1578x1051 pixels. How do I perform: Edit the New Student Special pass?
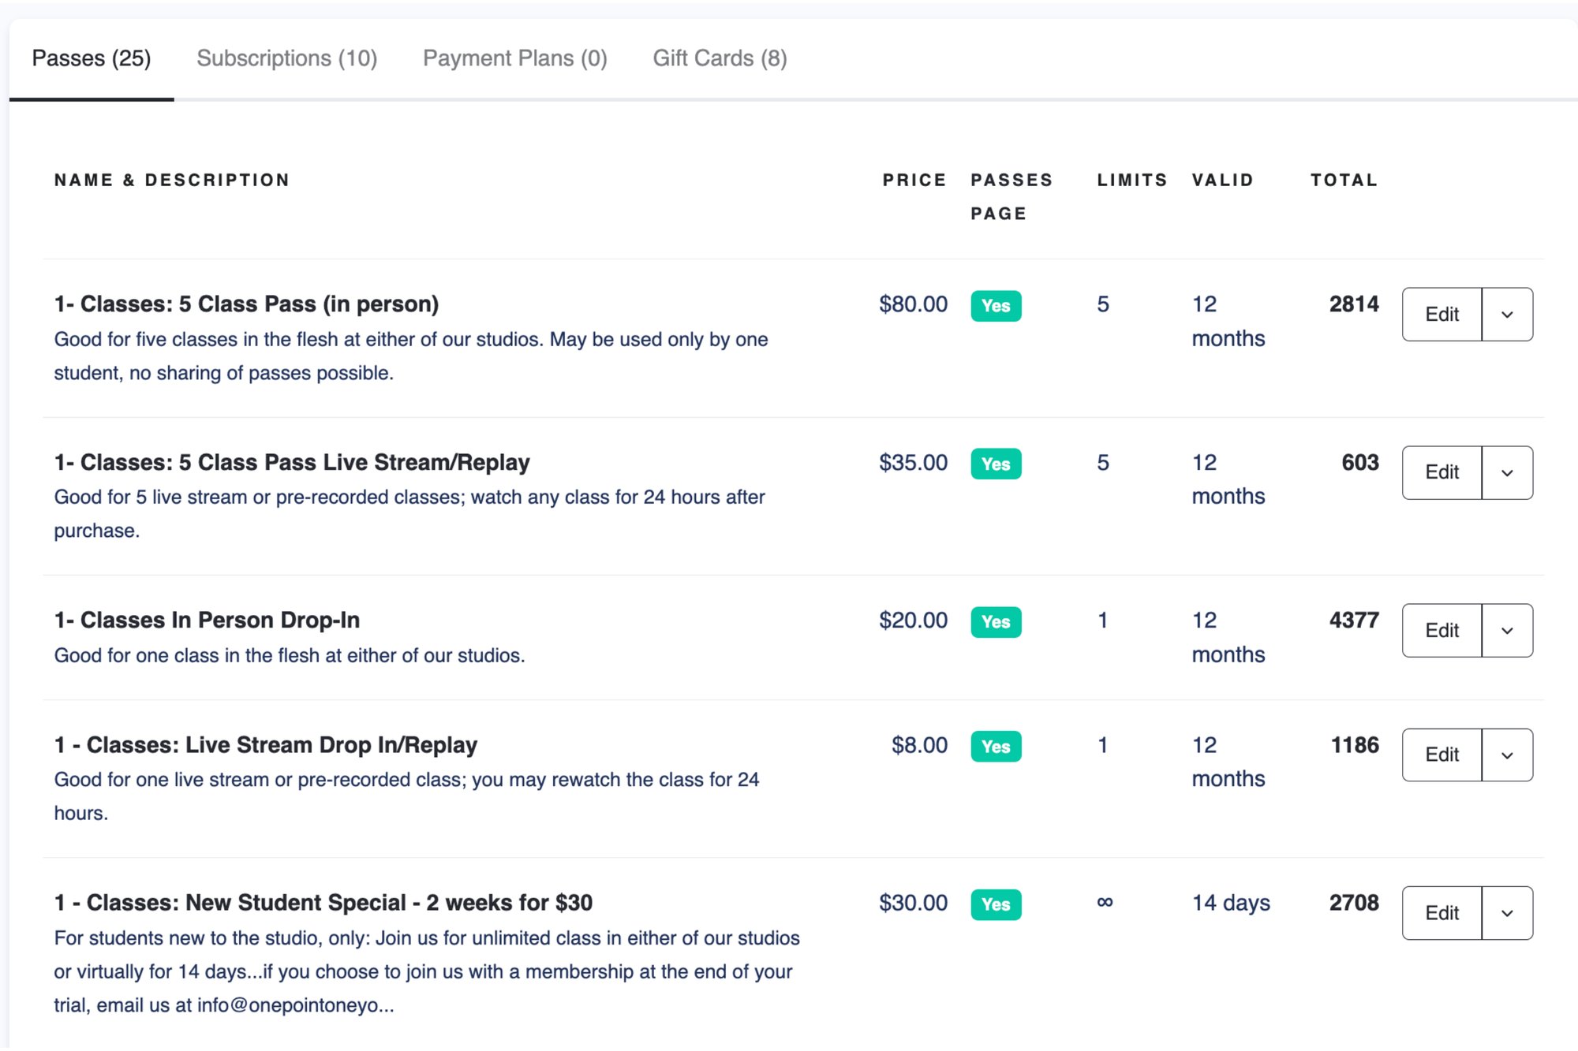click(1442, 913)
